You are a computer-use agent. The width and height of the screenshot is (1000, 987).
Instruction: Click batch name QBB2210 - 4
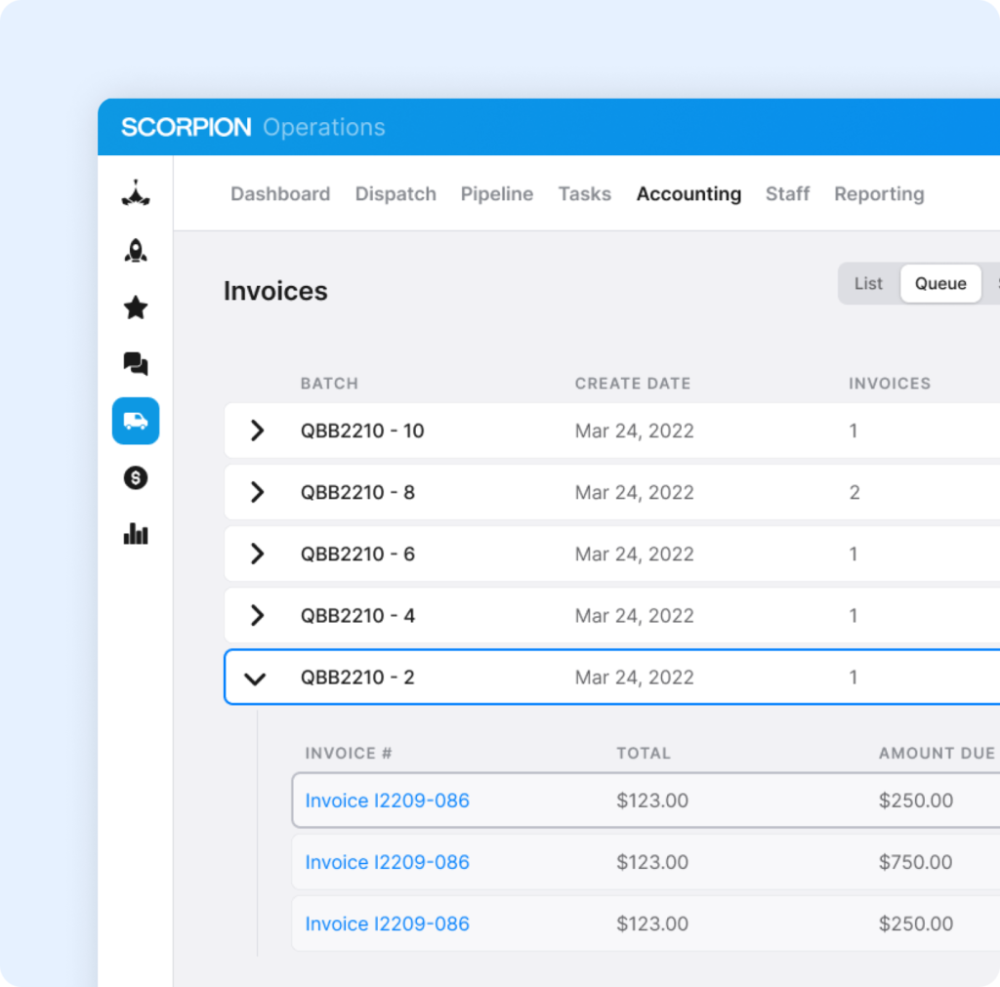[357, 616]
